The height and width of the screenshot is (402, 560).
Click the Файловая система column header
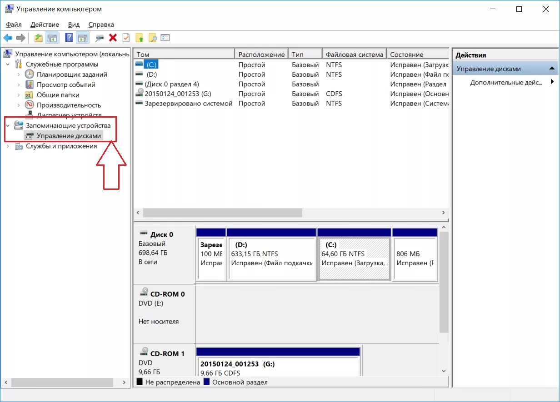coord(354,55)
